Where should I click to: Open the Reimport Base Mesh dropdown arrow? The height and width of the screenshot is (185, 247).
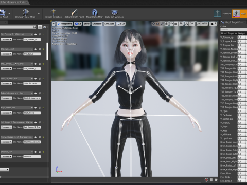coord(39,14)
